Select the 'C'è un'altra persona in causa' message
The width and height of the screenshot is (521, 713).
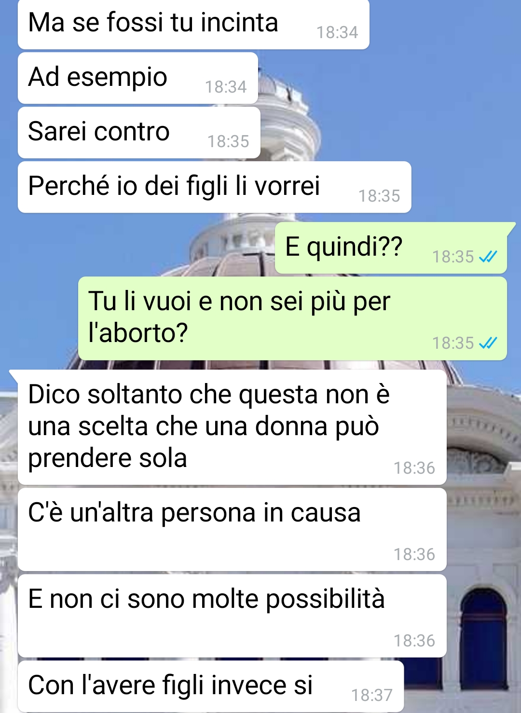pyautogui.click(x=232, y=530)
